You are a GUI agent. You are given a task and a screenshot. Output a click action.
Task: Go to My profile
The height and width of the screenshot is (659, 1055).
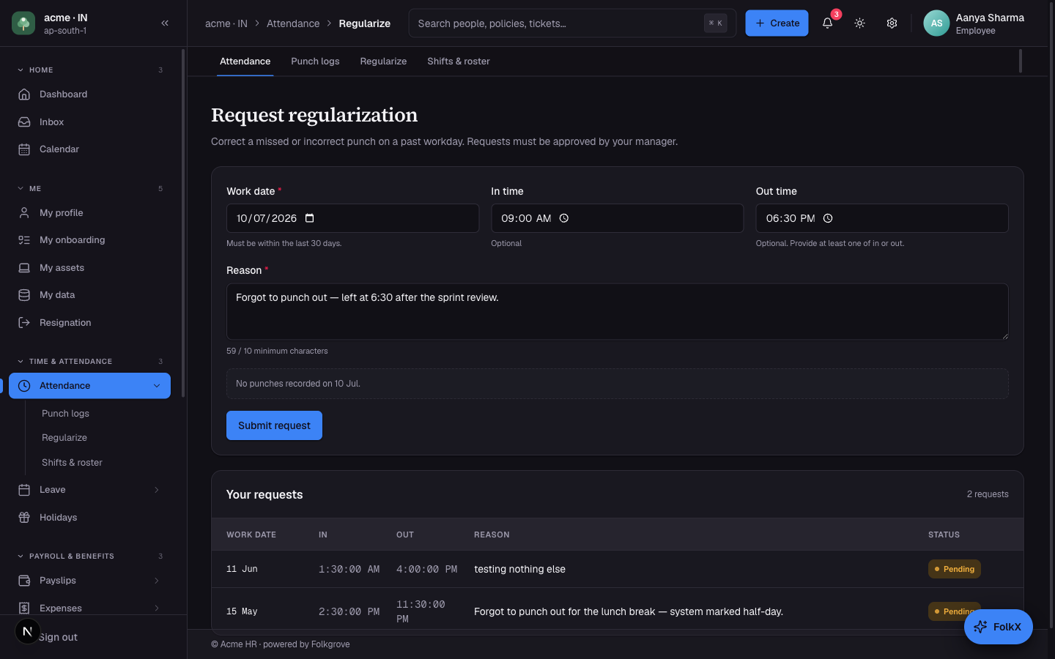(89, 213)
